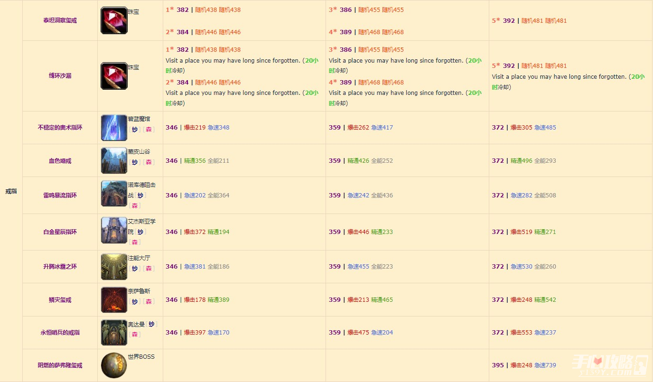Open the 不稳定的奥术指环 ring link

point(60,127)
